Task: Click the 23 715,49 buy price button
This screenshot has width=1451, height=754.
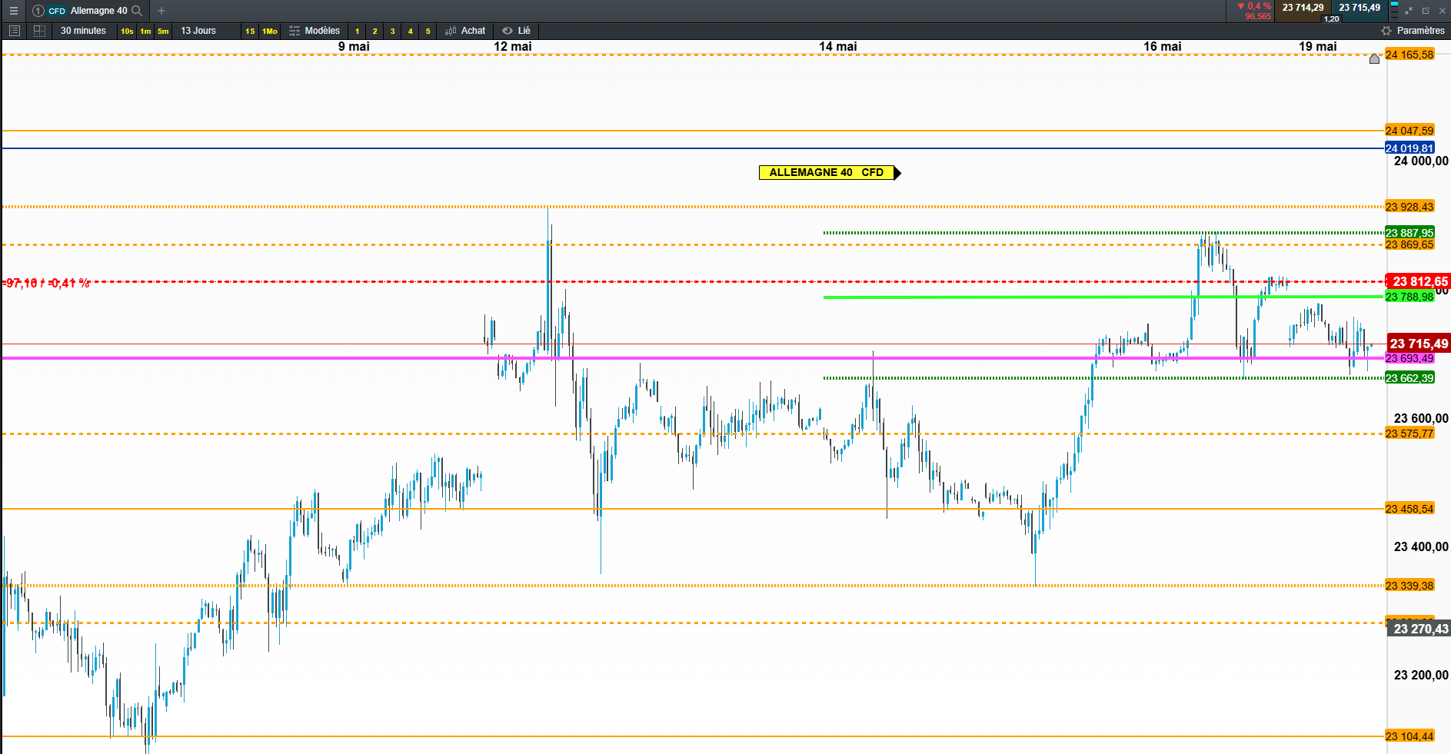Action: [1359, 8]
